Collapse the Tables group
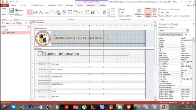196x110 pixels. [28, 30]
